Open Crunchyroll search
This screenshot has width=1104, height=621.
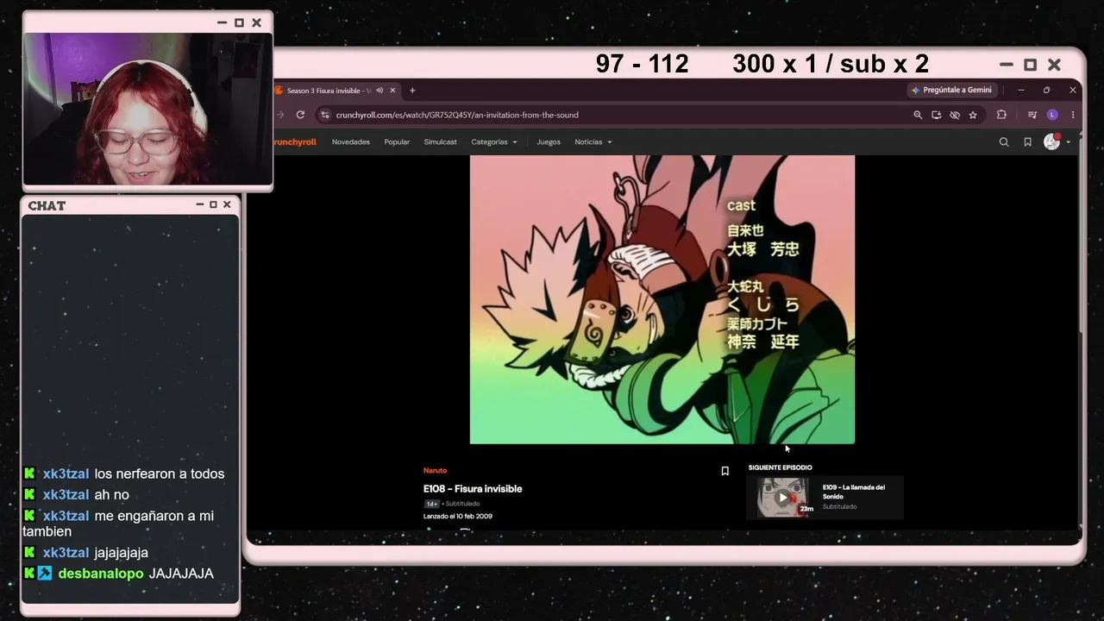pos(1004,142)
